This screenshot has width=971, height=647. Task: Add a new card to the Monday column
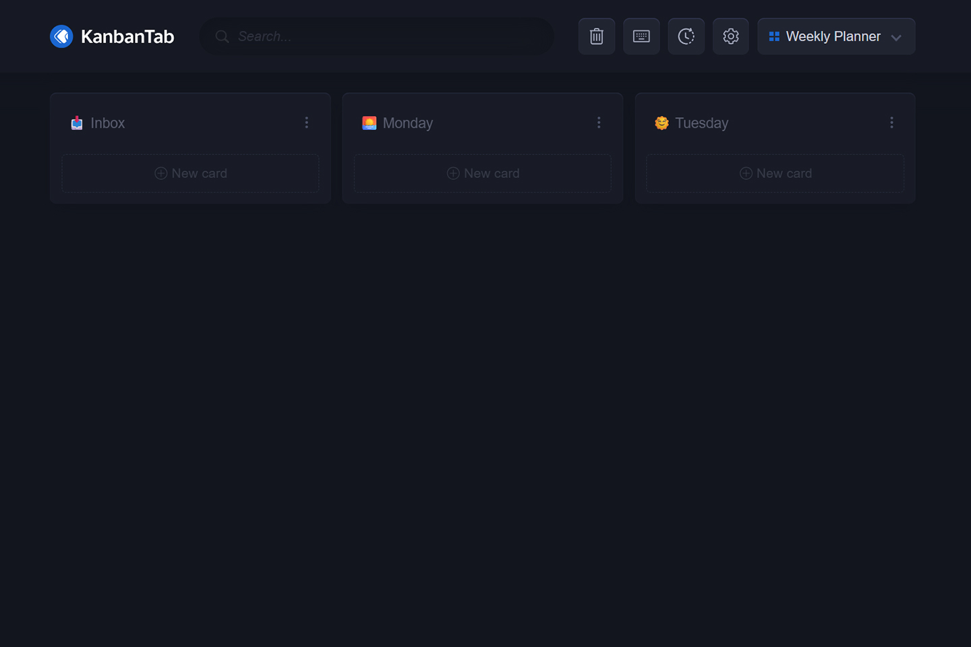pyautogui.click(x=483, y=173)
